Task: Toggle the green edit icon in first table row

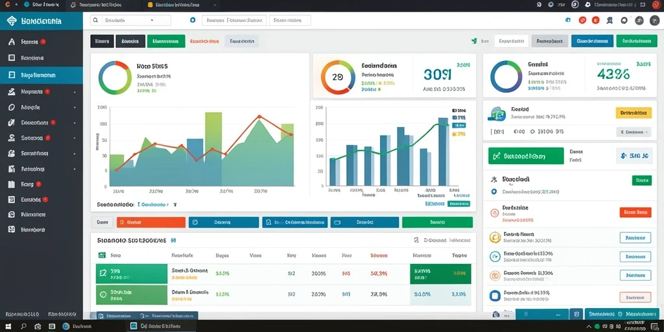Action: 102,274
